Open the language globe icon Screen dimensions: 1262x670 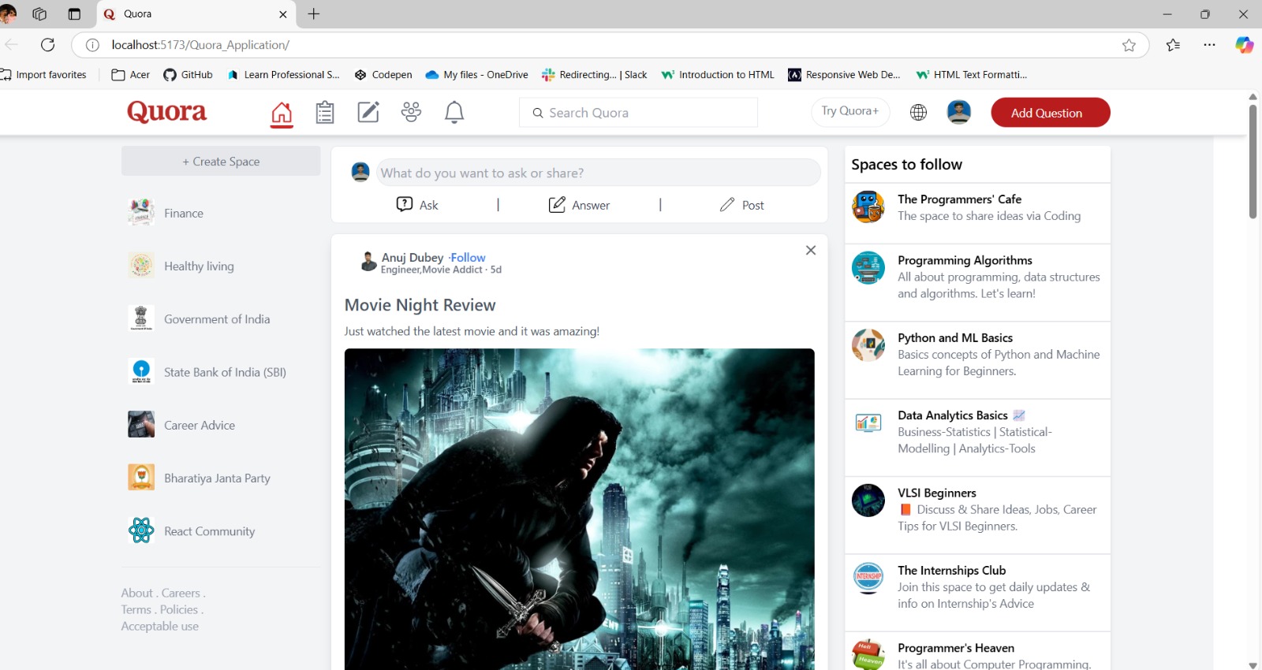coord(918,113)
